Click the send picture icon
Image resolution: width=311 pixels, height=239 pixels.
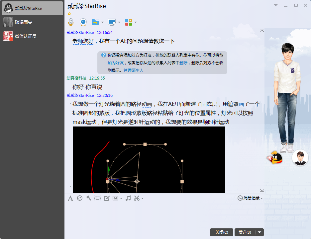click(x=115, y=198)
